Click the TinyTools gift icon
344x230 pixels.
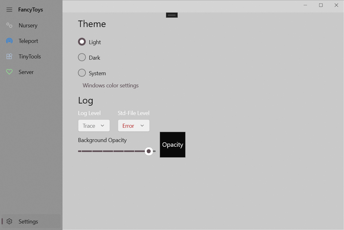tap(9, 56)
